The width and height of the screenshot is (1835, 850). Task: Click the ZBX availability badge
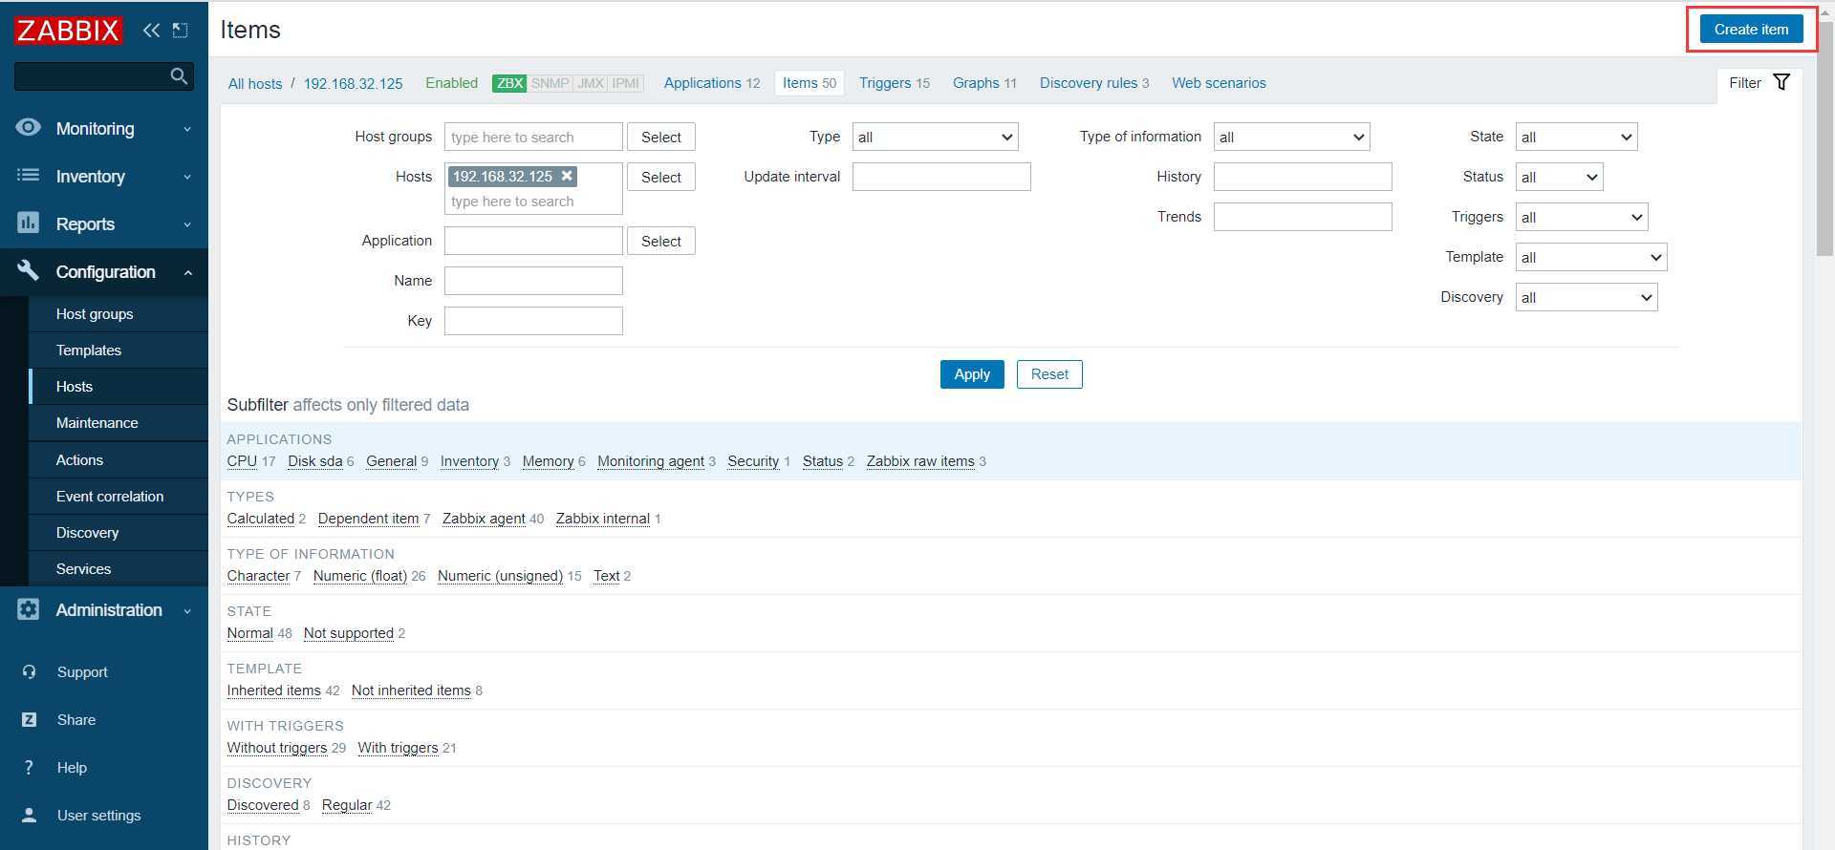(x=509, y=83)
